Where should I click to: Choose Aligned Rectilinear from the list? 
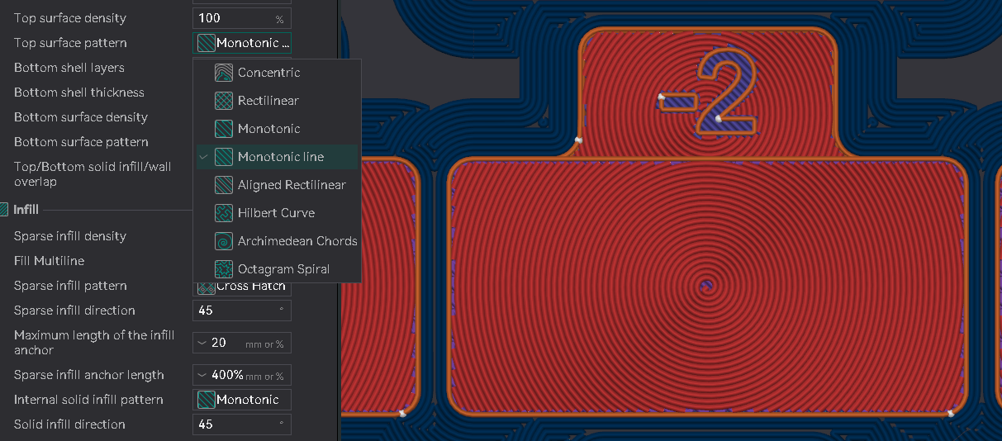[x=277, y=185]
